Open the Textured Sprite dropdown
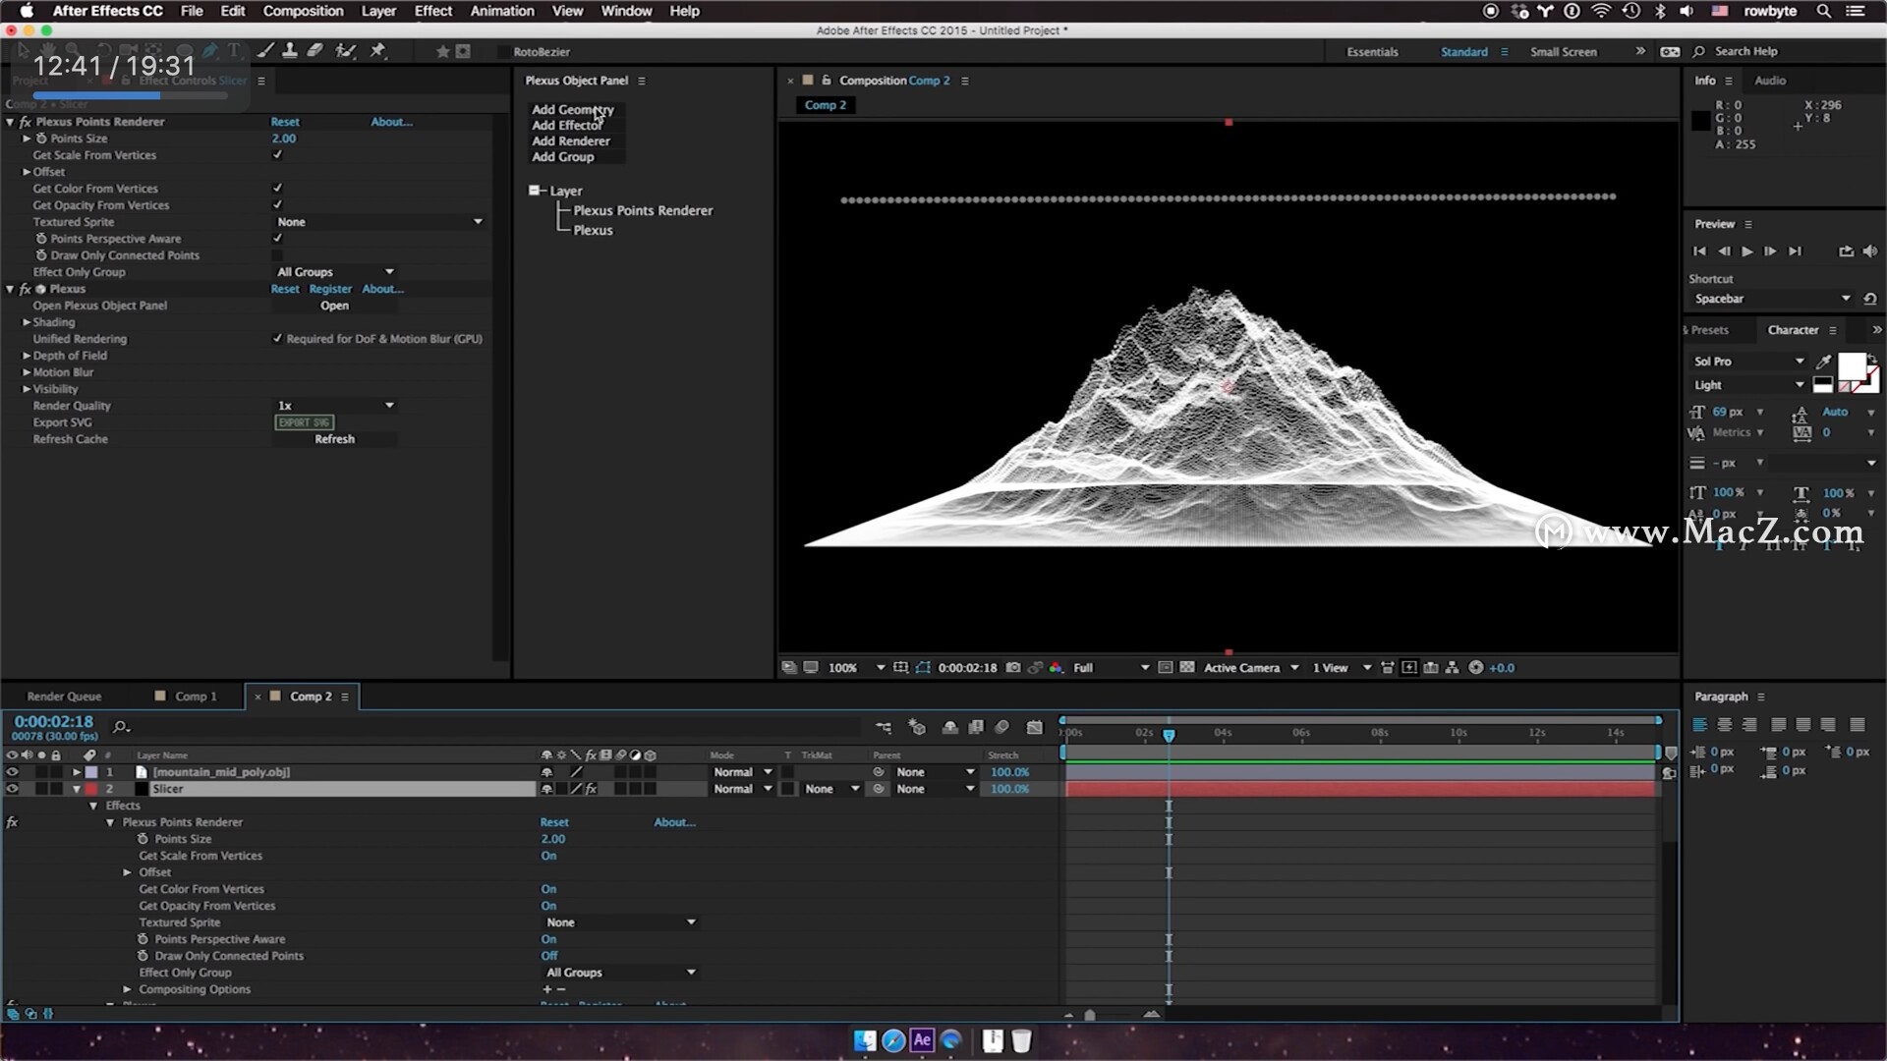1887x1061 pixels. [379, 222]
